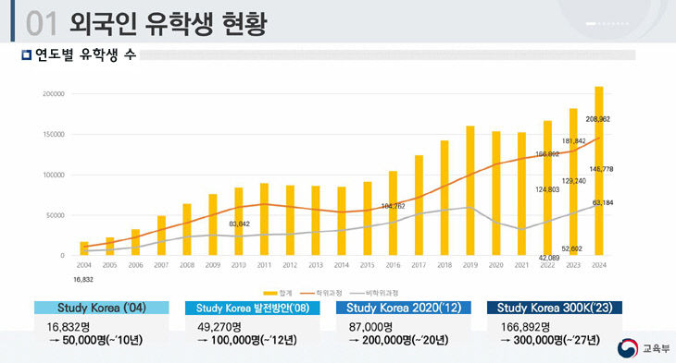The width and height of the screenshot is (676, 363).
Task: Select the yellow 2024 total bar
Action: 599,171
